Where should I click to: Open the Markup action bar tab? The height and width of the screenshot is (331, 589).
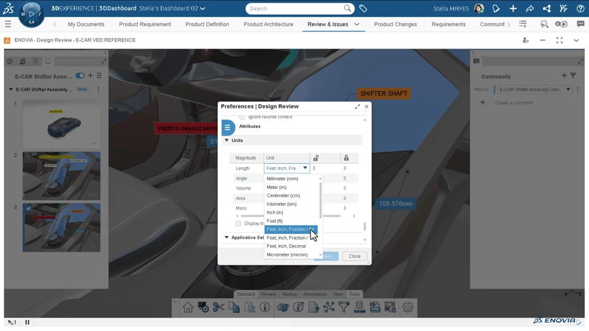tap(290, 294)
